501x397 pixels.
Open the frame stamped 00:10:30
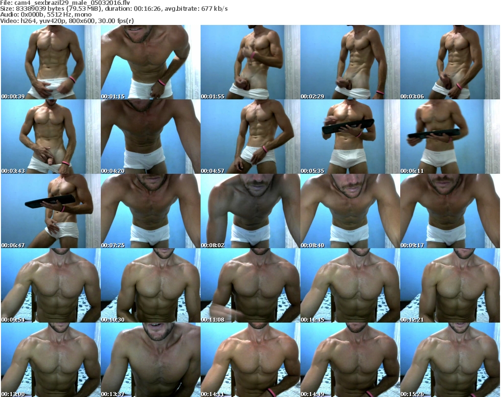point(151,285)
